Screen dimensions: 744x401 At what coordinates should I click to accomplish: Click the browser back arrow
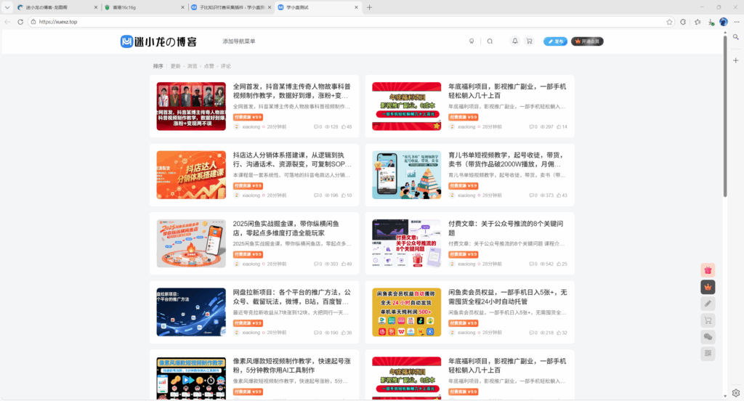point(7,22)
